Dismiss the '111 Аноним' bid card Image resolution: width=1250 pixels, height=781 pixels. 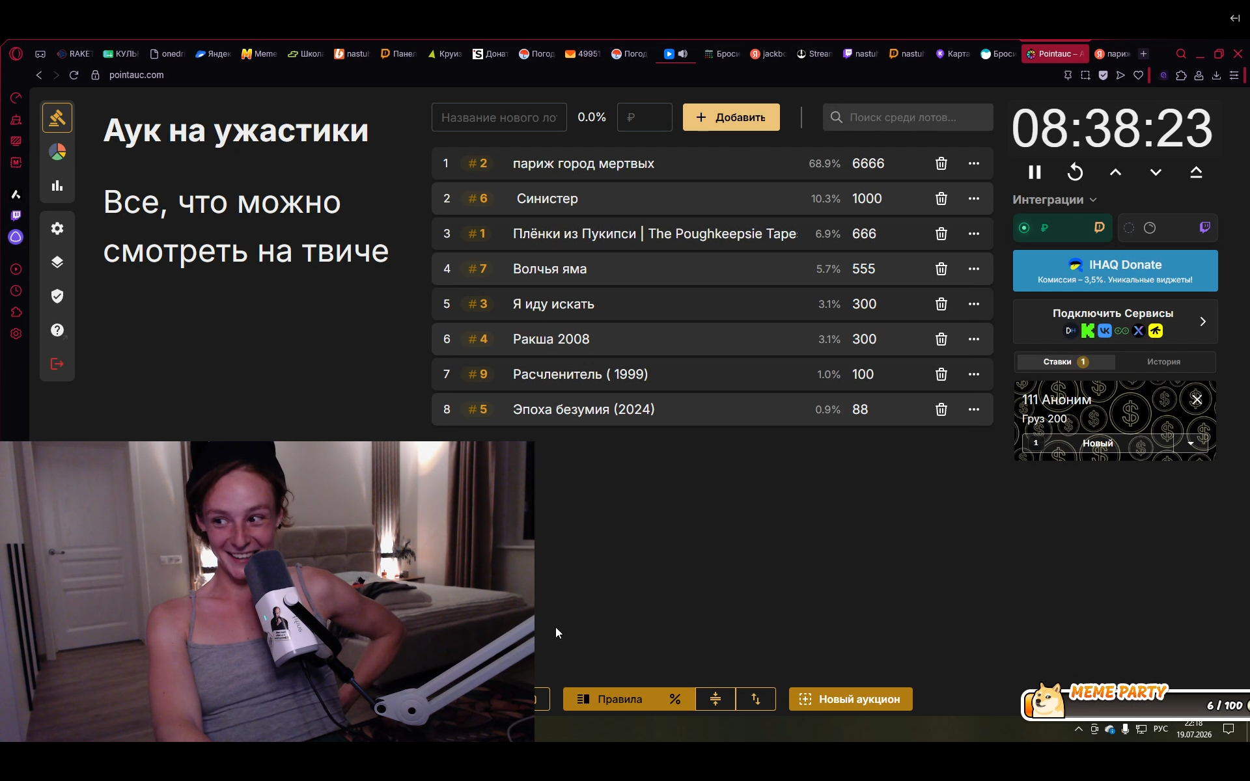pos(1197,400)
